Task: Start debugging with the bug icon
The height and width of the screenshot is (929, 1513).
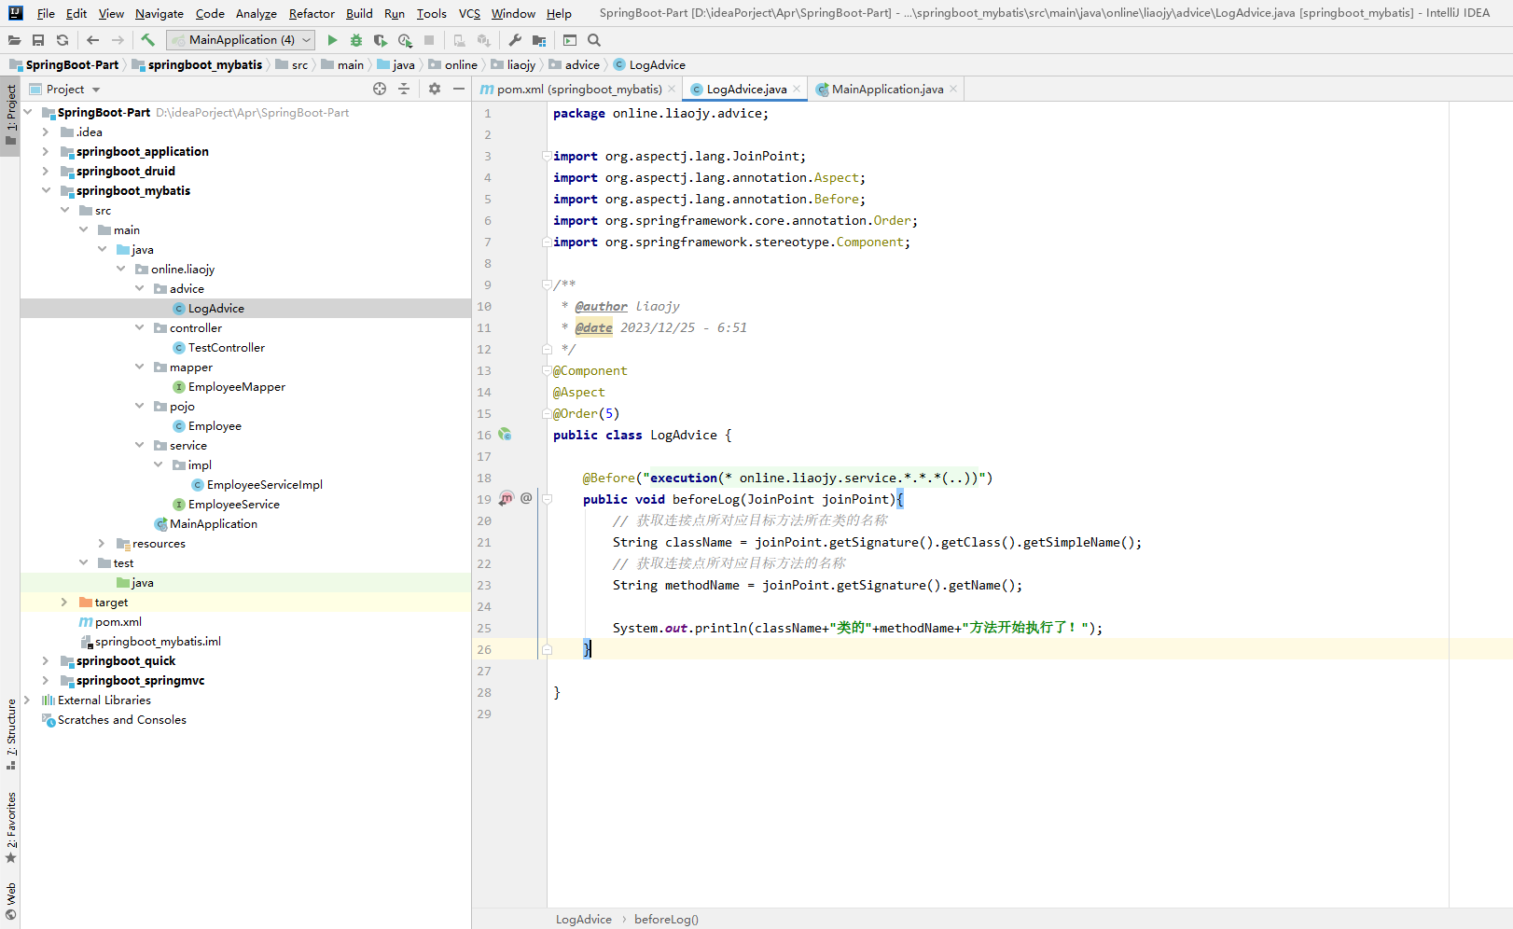Action: coord(356,40)
